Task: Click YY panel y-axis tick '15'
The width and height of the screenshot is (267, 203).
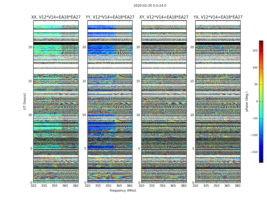Action: (x=84, y=81)
